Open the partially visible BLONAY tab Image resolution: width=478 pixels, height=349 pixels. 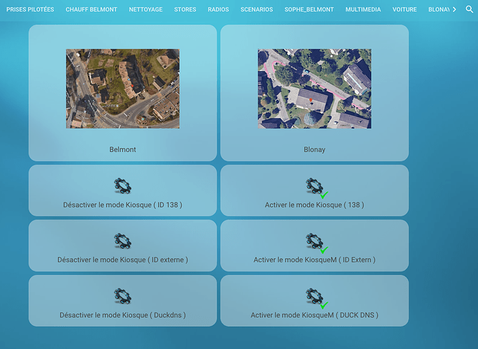pyautogui.click(x=439, y=10)
